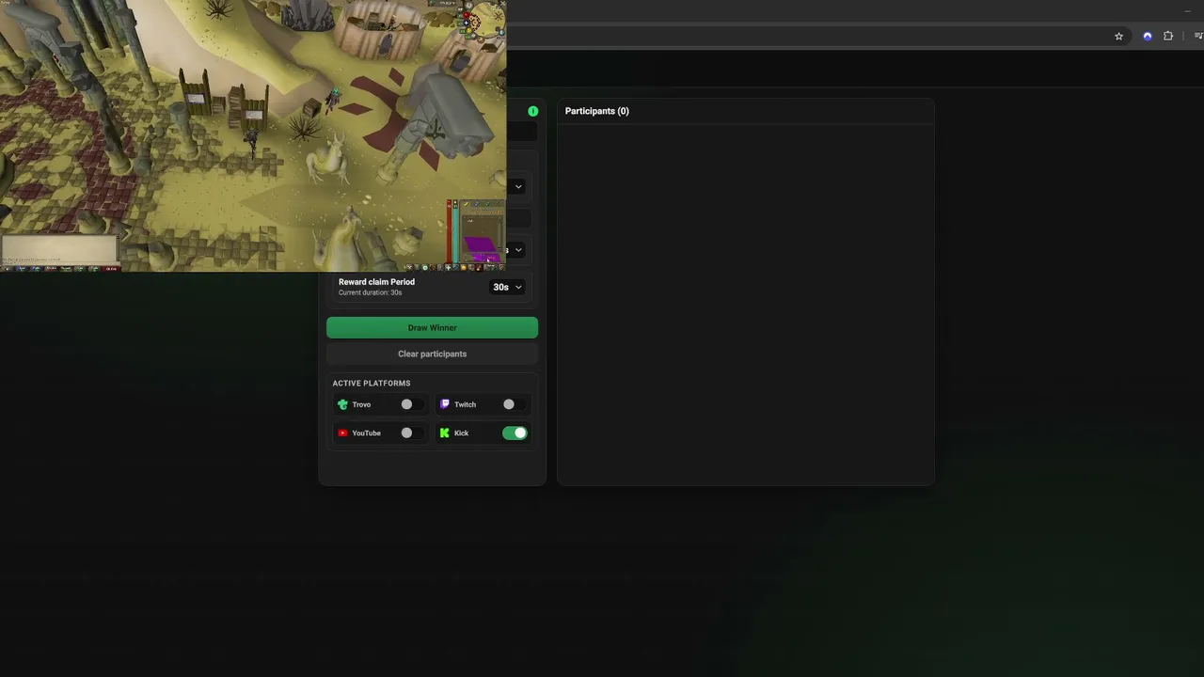Turn on the YouTube platform toggle
The image size is (1204, 677).
click(412, 433)
